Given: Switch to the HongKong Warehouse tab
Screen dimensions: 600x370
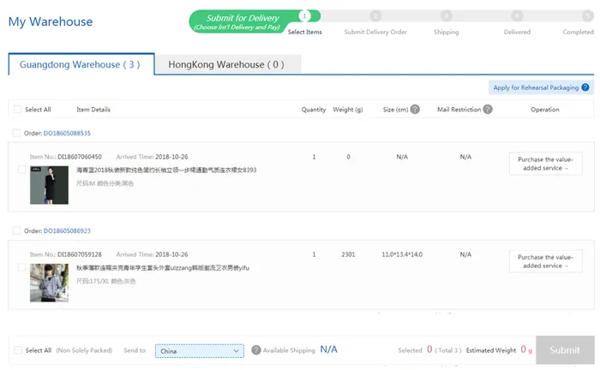Looking at the screenshot, I should point(228,64).
